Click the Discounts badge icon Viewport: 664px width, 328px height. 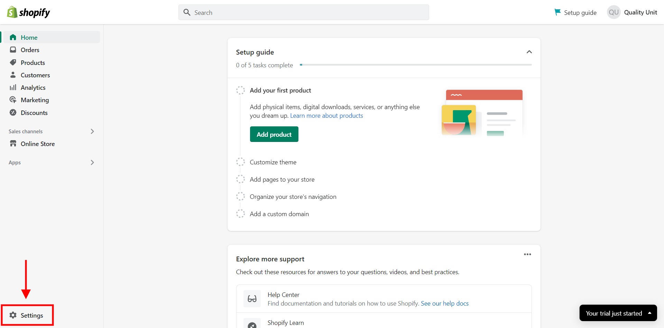tap(13, 113)
